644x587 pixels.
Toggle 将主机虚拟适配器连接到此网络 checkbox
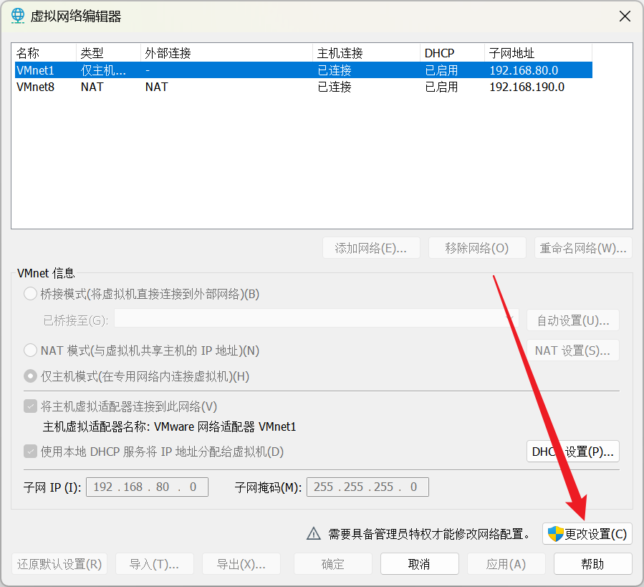coord(30,406)
